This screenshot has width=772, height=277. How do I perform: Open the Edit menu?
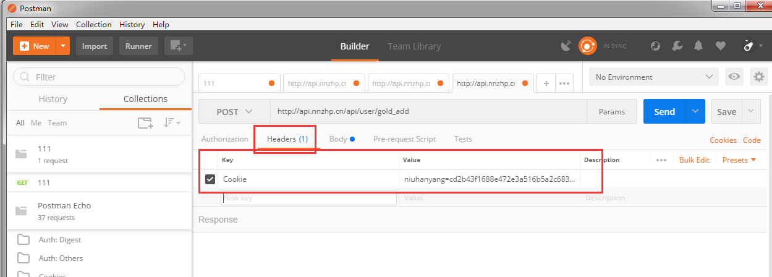coord(37,24)
